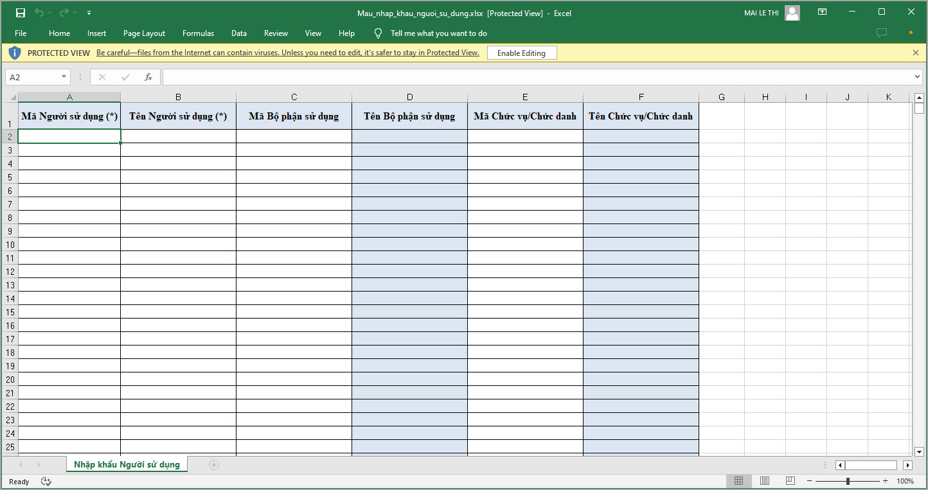928x490 pixels.
Task: Open the File menu
Action: pyautogui.click(x=21, y=33)
